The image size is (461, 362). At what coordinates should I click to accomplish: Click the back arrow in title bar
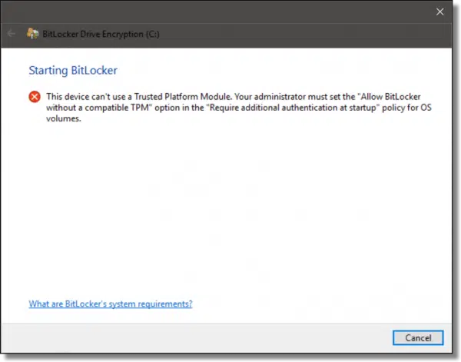point(12,34)
